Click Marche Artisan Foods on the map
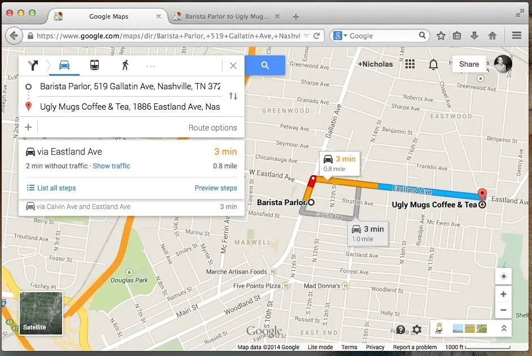Screen dimensions: 532x356 click(x=241, y=271)
